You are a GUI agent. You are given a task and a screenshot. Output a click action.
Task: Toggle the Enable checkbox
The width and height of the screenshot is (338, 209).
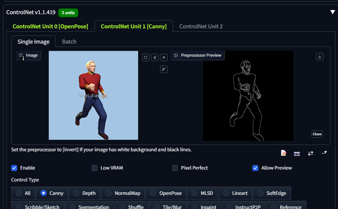(14, 168)
